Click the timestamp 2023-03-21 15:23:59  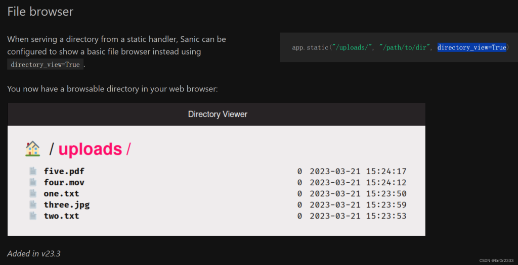(358, 205)
